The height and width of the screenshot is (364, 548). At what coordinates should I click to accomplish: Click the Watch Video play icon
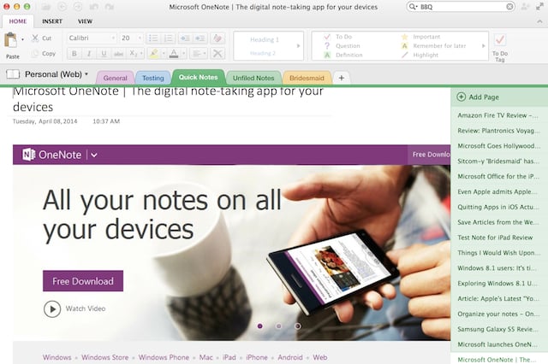pos(52,309)
